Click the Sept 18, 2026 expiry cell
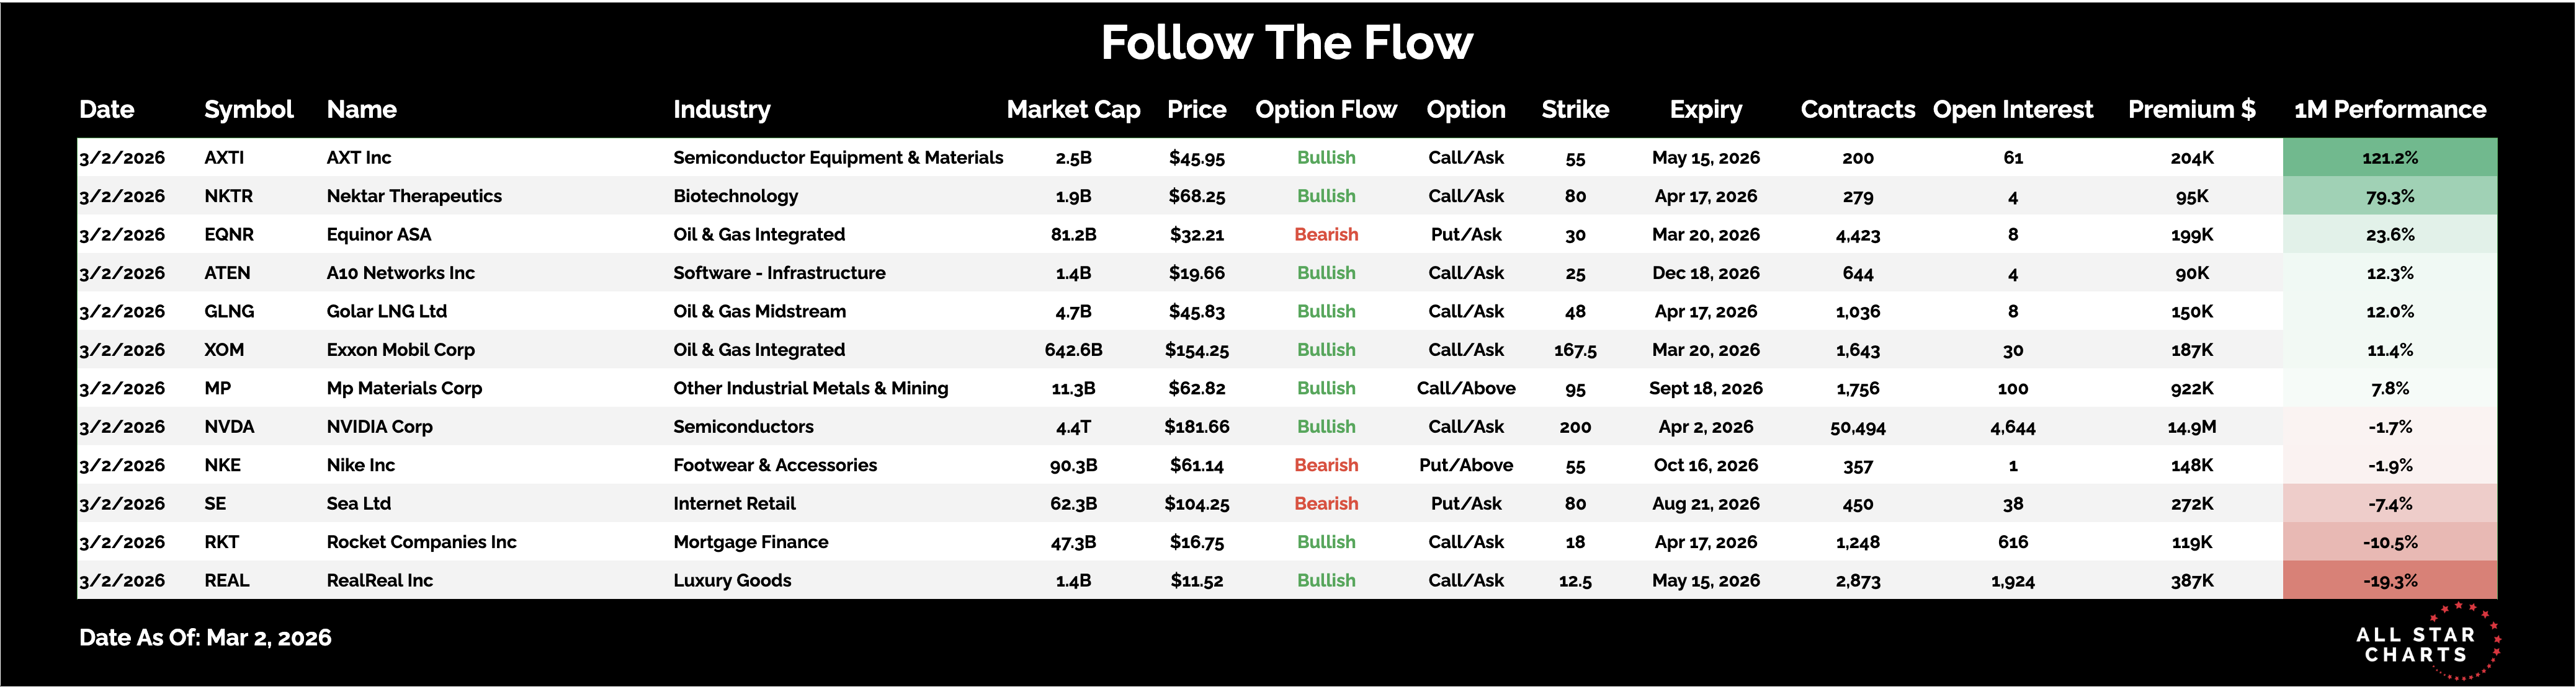Image resolution: width=2576 pixels, height=687 pixels. click(x=1705, y=389)
